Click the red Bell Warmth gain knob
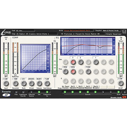Image resolution: width=127 pixels, height=127 pixels. (x=73, y=62)
